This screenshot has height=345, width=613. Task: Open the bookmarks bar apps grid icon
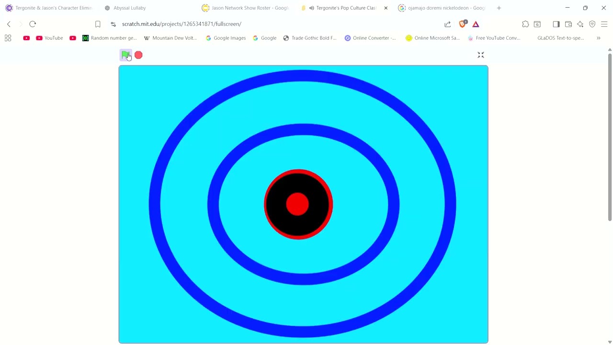point(8,38)
